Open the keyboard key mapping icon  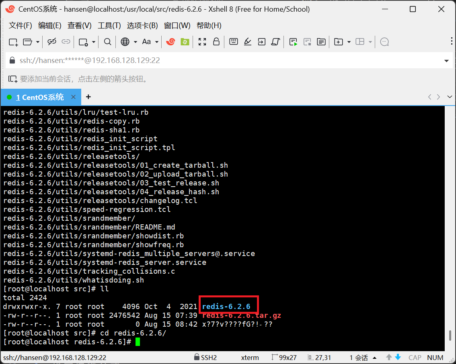234,42
